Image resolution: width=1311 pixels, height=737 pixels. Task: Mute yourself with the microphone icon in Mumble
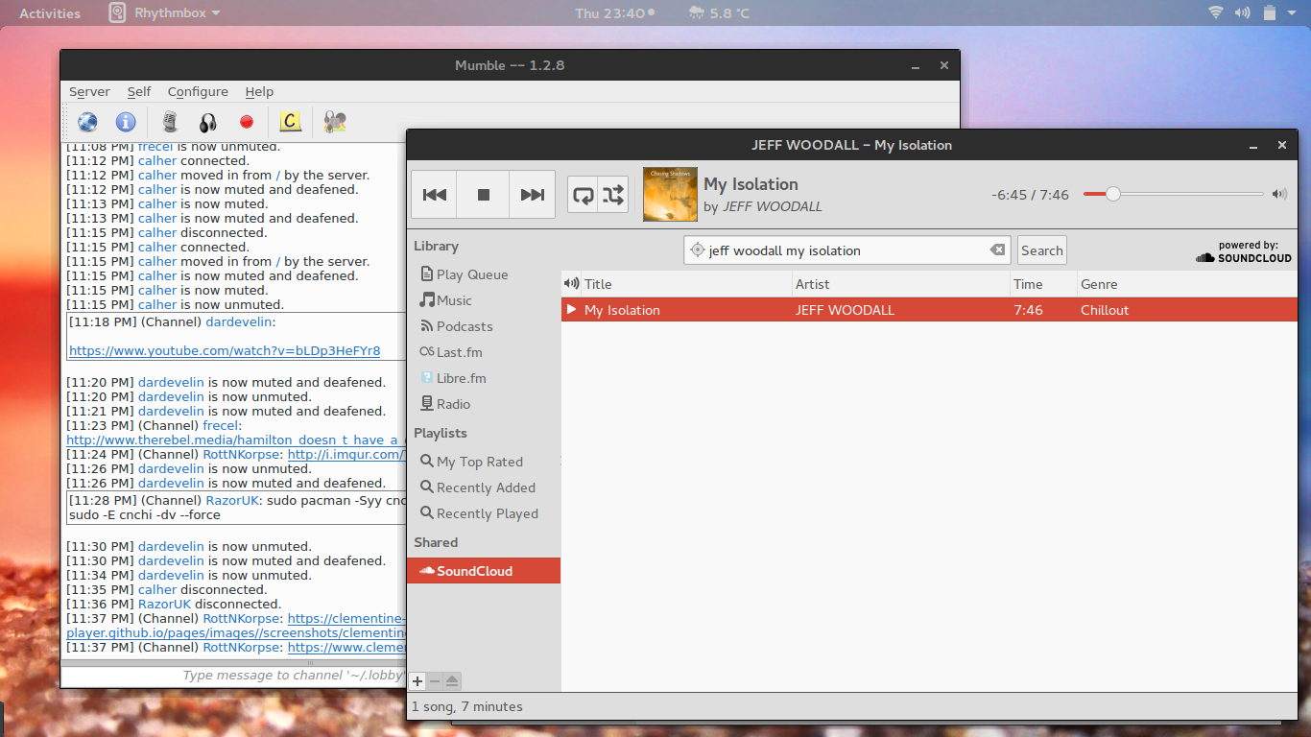coord(170,122)
